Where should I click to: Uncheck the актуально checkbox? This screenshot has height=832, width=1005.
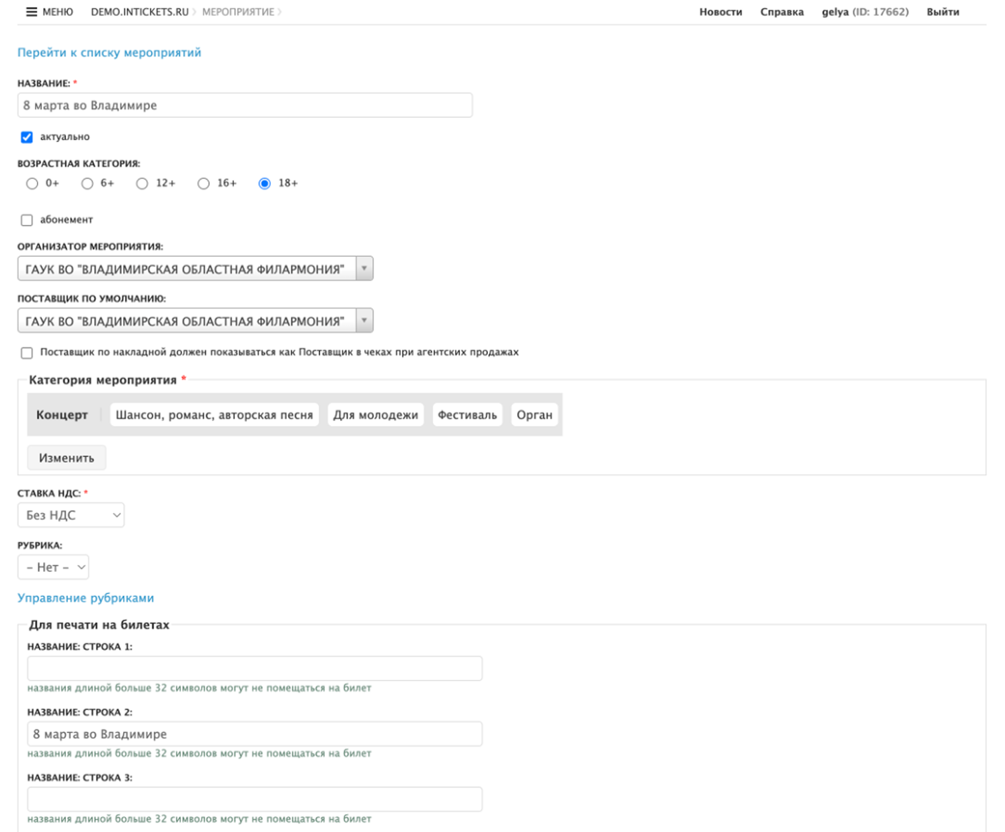click(x=27, y=137)
